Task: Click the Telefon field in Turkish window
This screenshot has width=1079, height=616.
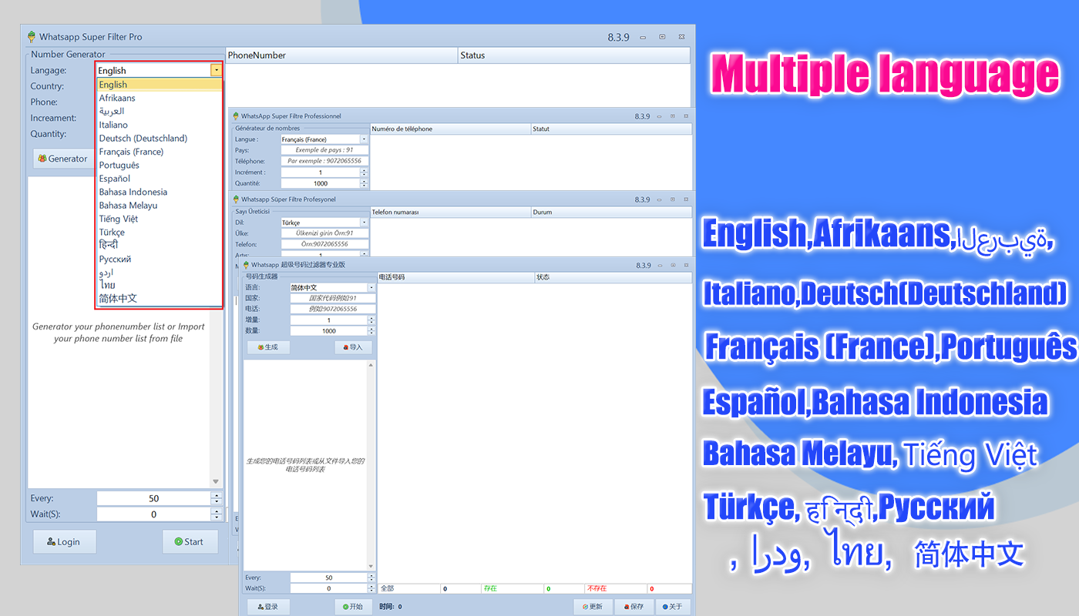Action: (x=324, y=244)
